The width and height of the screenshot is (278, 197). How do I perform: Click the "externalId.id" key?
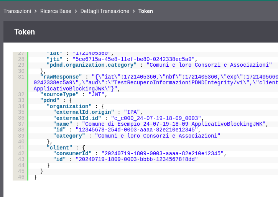point(77,118)
